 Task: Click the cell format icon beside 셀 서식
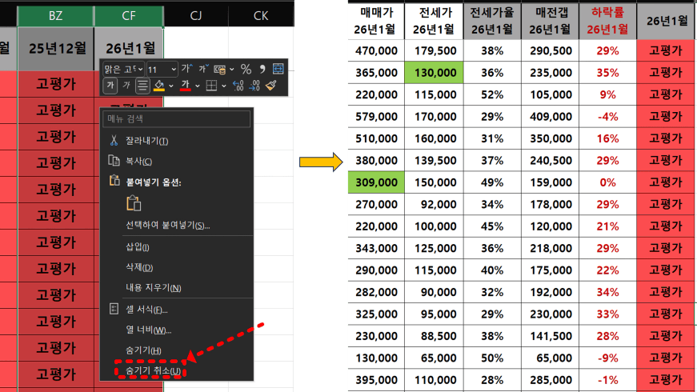coord(114,309)
